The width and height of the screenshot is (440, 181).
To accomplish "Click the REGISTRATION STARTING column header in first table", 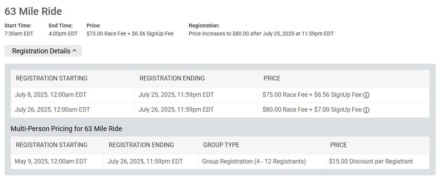I will 52,78.
